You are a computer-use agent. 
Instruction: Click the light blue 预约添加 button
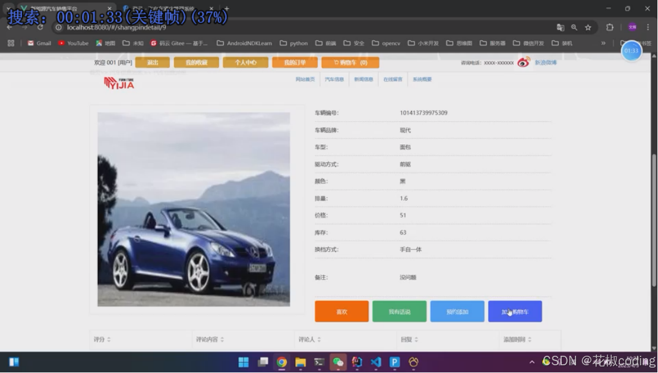click(457, 311)
